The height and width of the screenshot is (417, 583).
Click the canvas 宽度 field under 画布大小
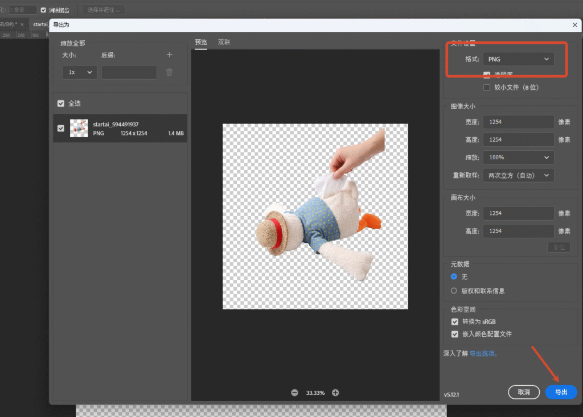(x=518, y=213)
